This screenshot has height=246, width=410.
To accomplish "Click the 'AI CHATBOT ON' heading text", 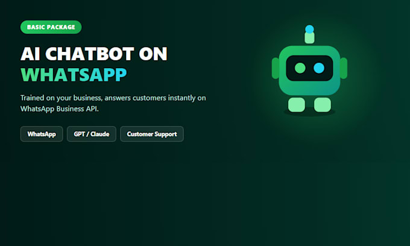I will (x=94, y=54).
